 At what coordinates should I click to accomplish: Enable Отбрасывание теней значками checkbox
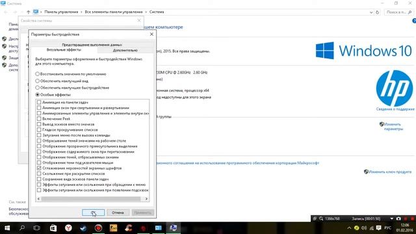pyautogui.click(x=39, y=140)
